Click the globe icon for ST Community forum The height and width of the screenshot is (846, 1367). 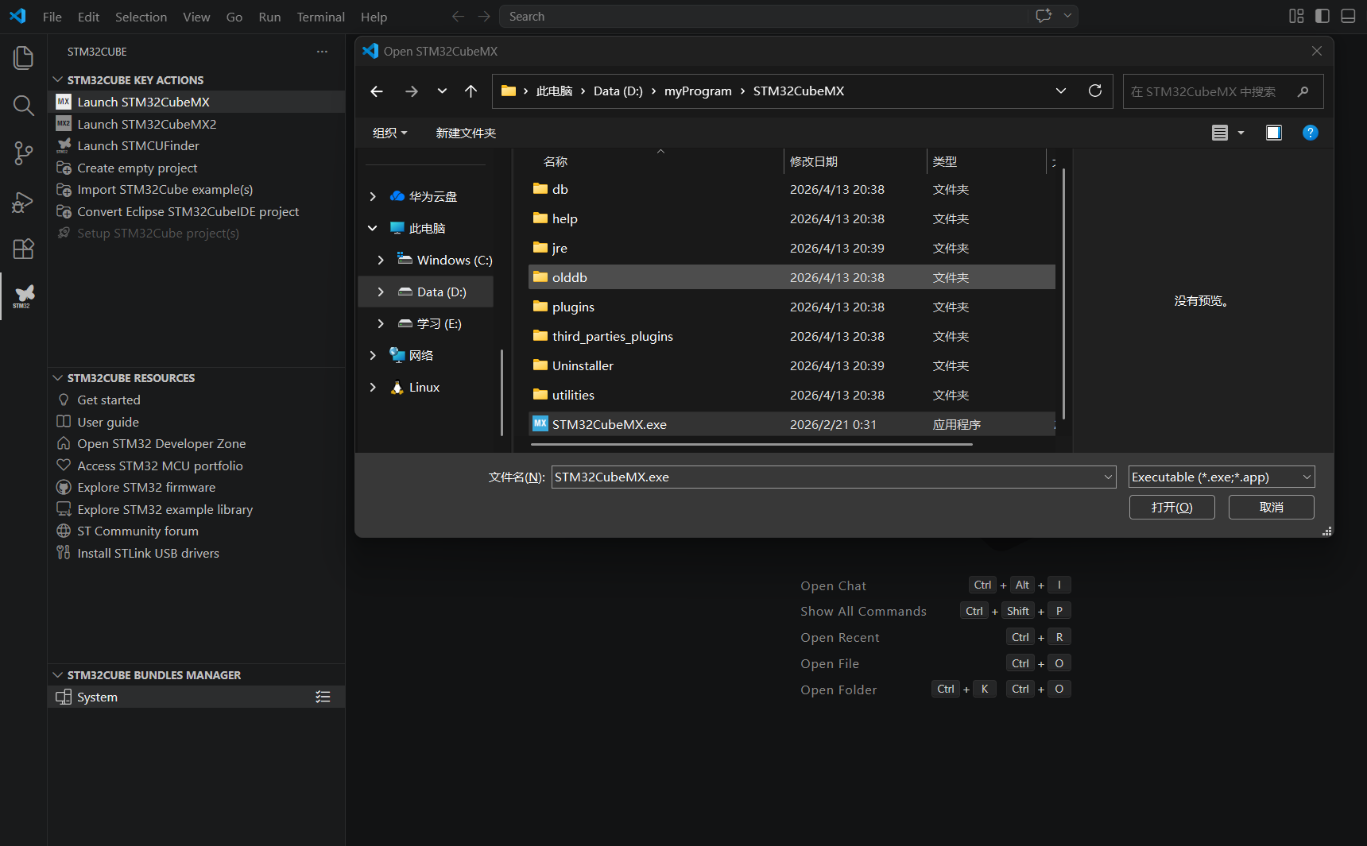(x=64, y=531)
